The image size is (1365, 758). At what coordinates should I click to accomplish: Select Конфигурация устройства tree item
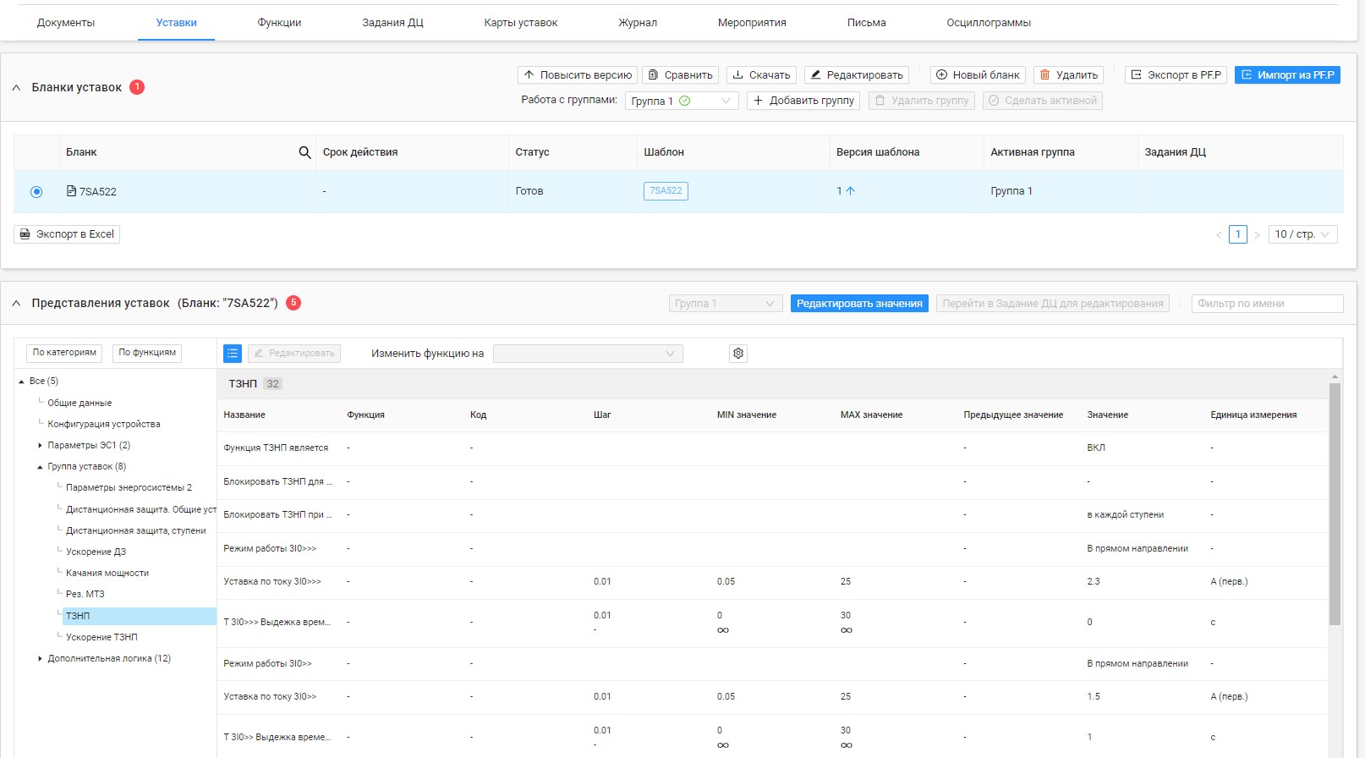coord(104,425)
